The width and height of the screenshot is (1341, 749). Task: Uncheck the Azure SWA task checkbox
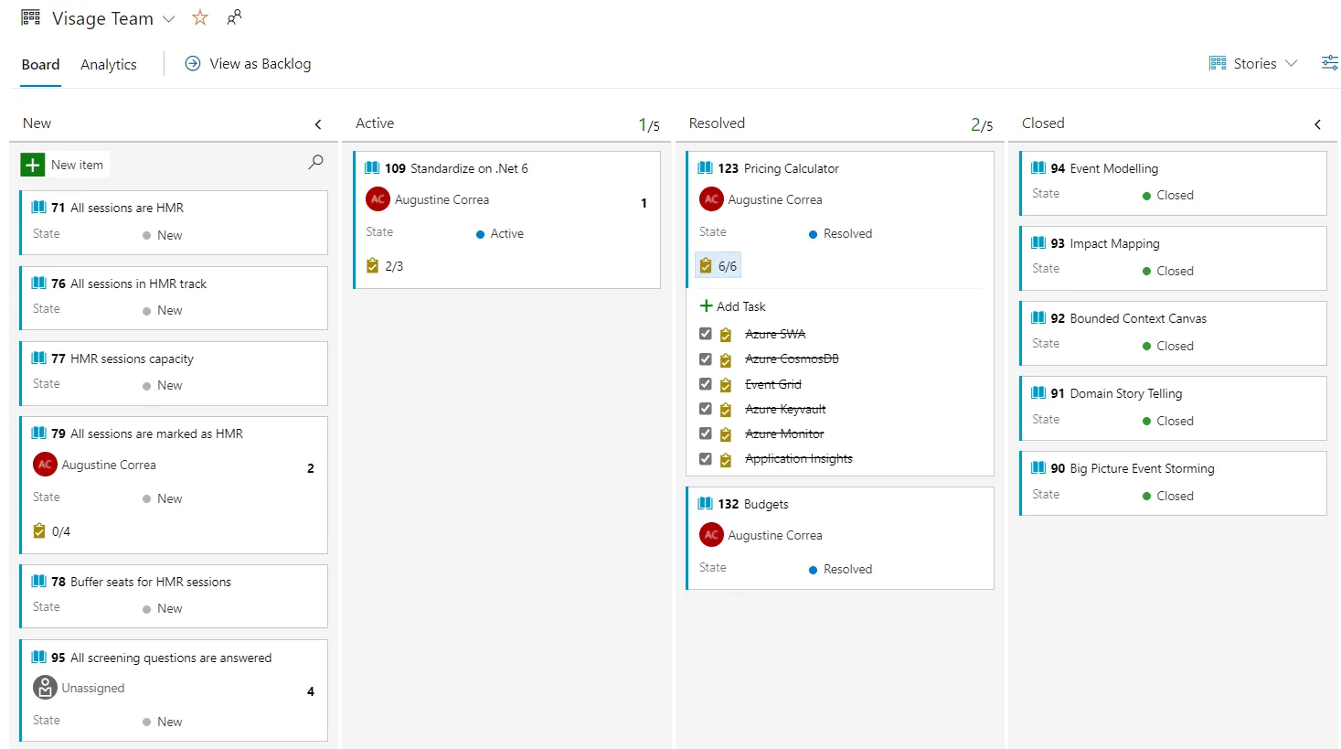tap(705, 334)
